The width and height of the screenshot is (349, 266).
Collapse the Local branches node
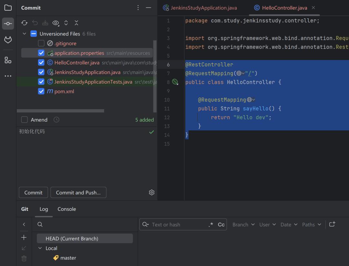(x=39, y=248)
